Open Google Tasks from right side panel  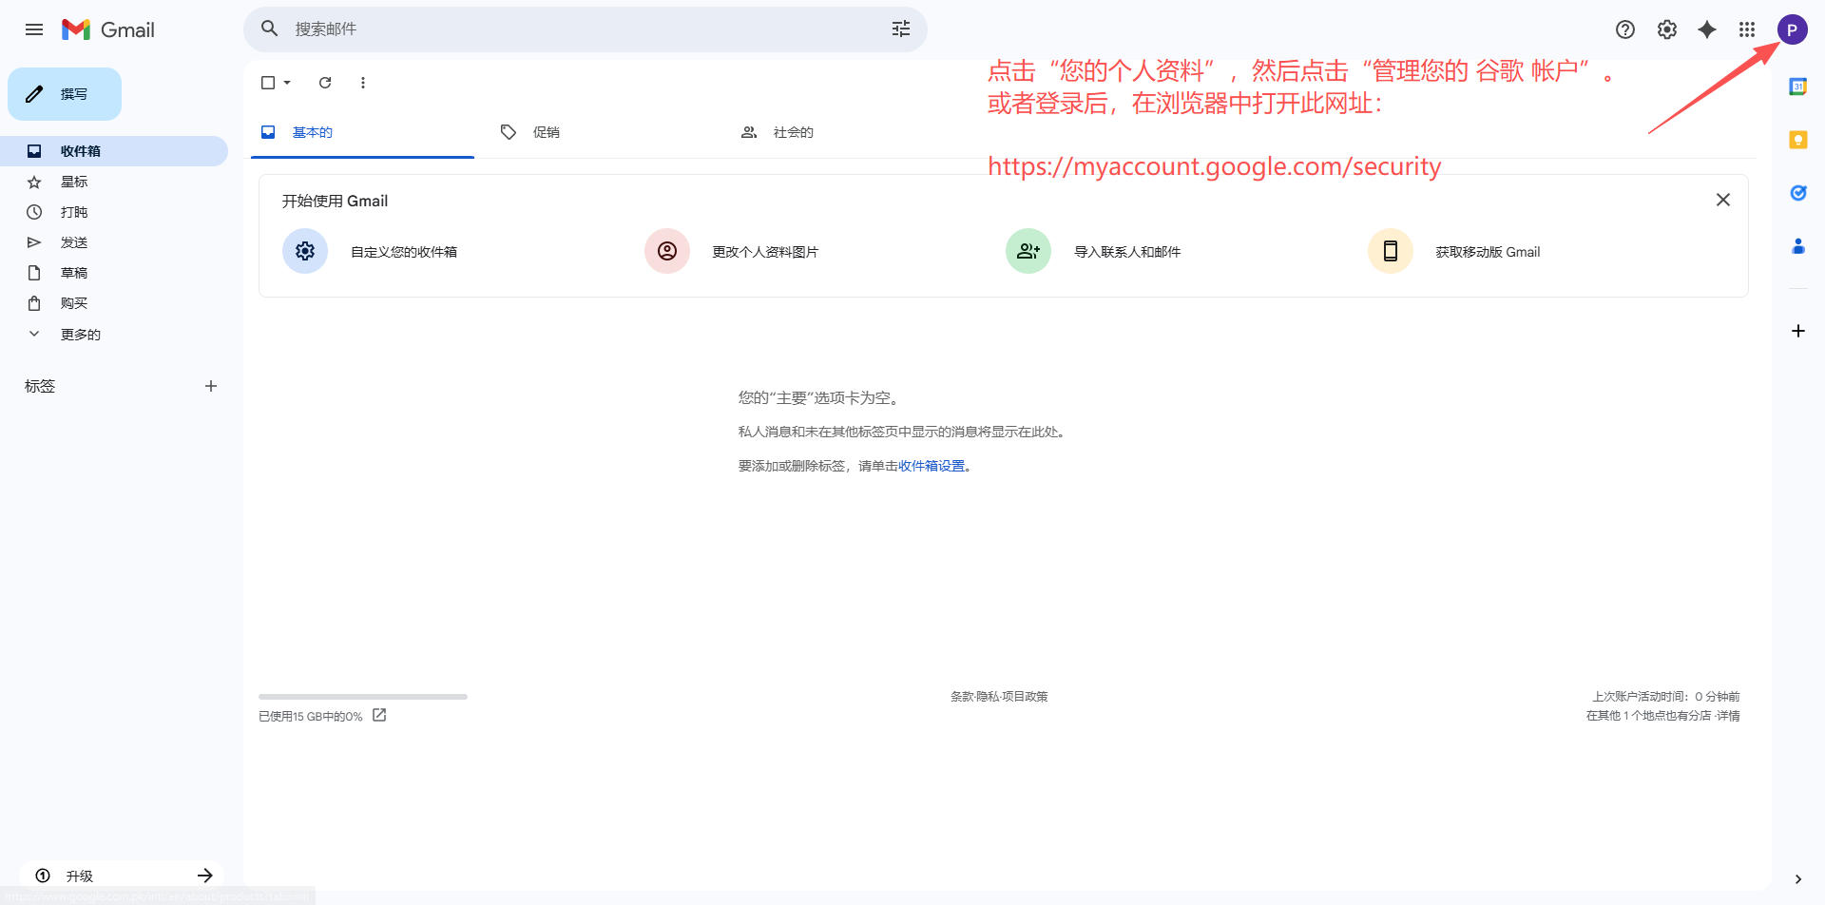click(1798, 192)
